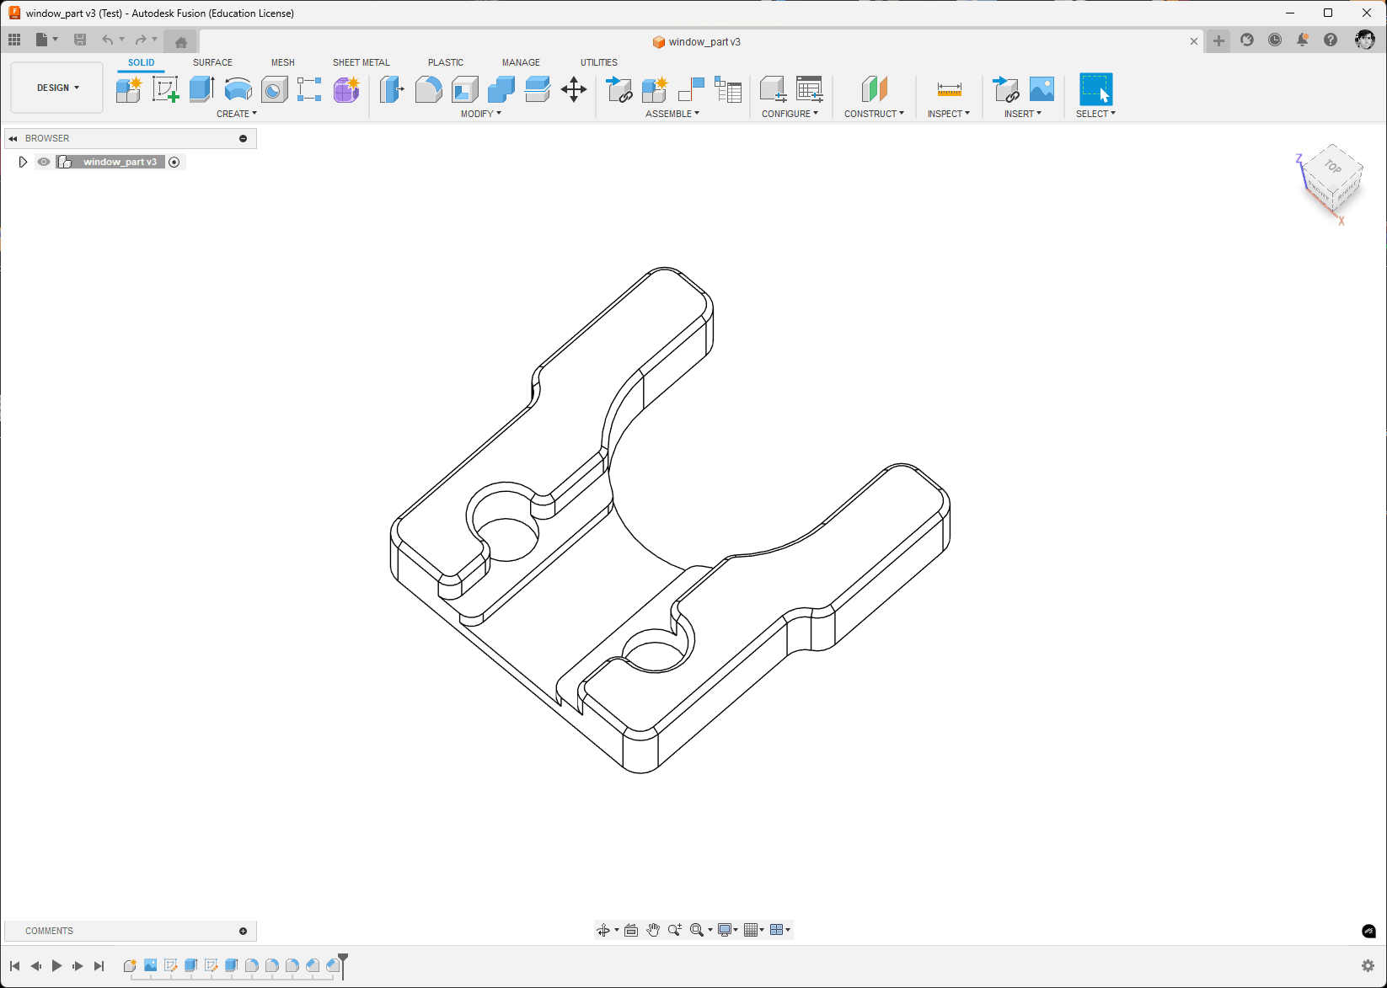Click the TOP face of the ViewCube
The height and width of the screenshot is (988, 1387).
tap(1332, 167)
